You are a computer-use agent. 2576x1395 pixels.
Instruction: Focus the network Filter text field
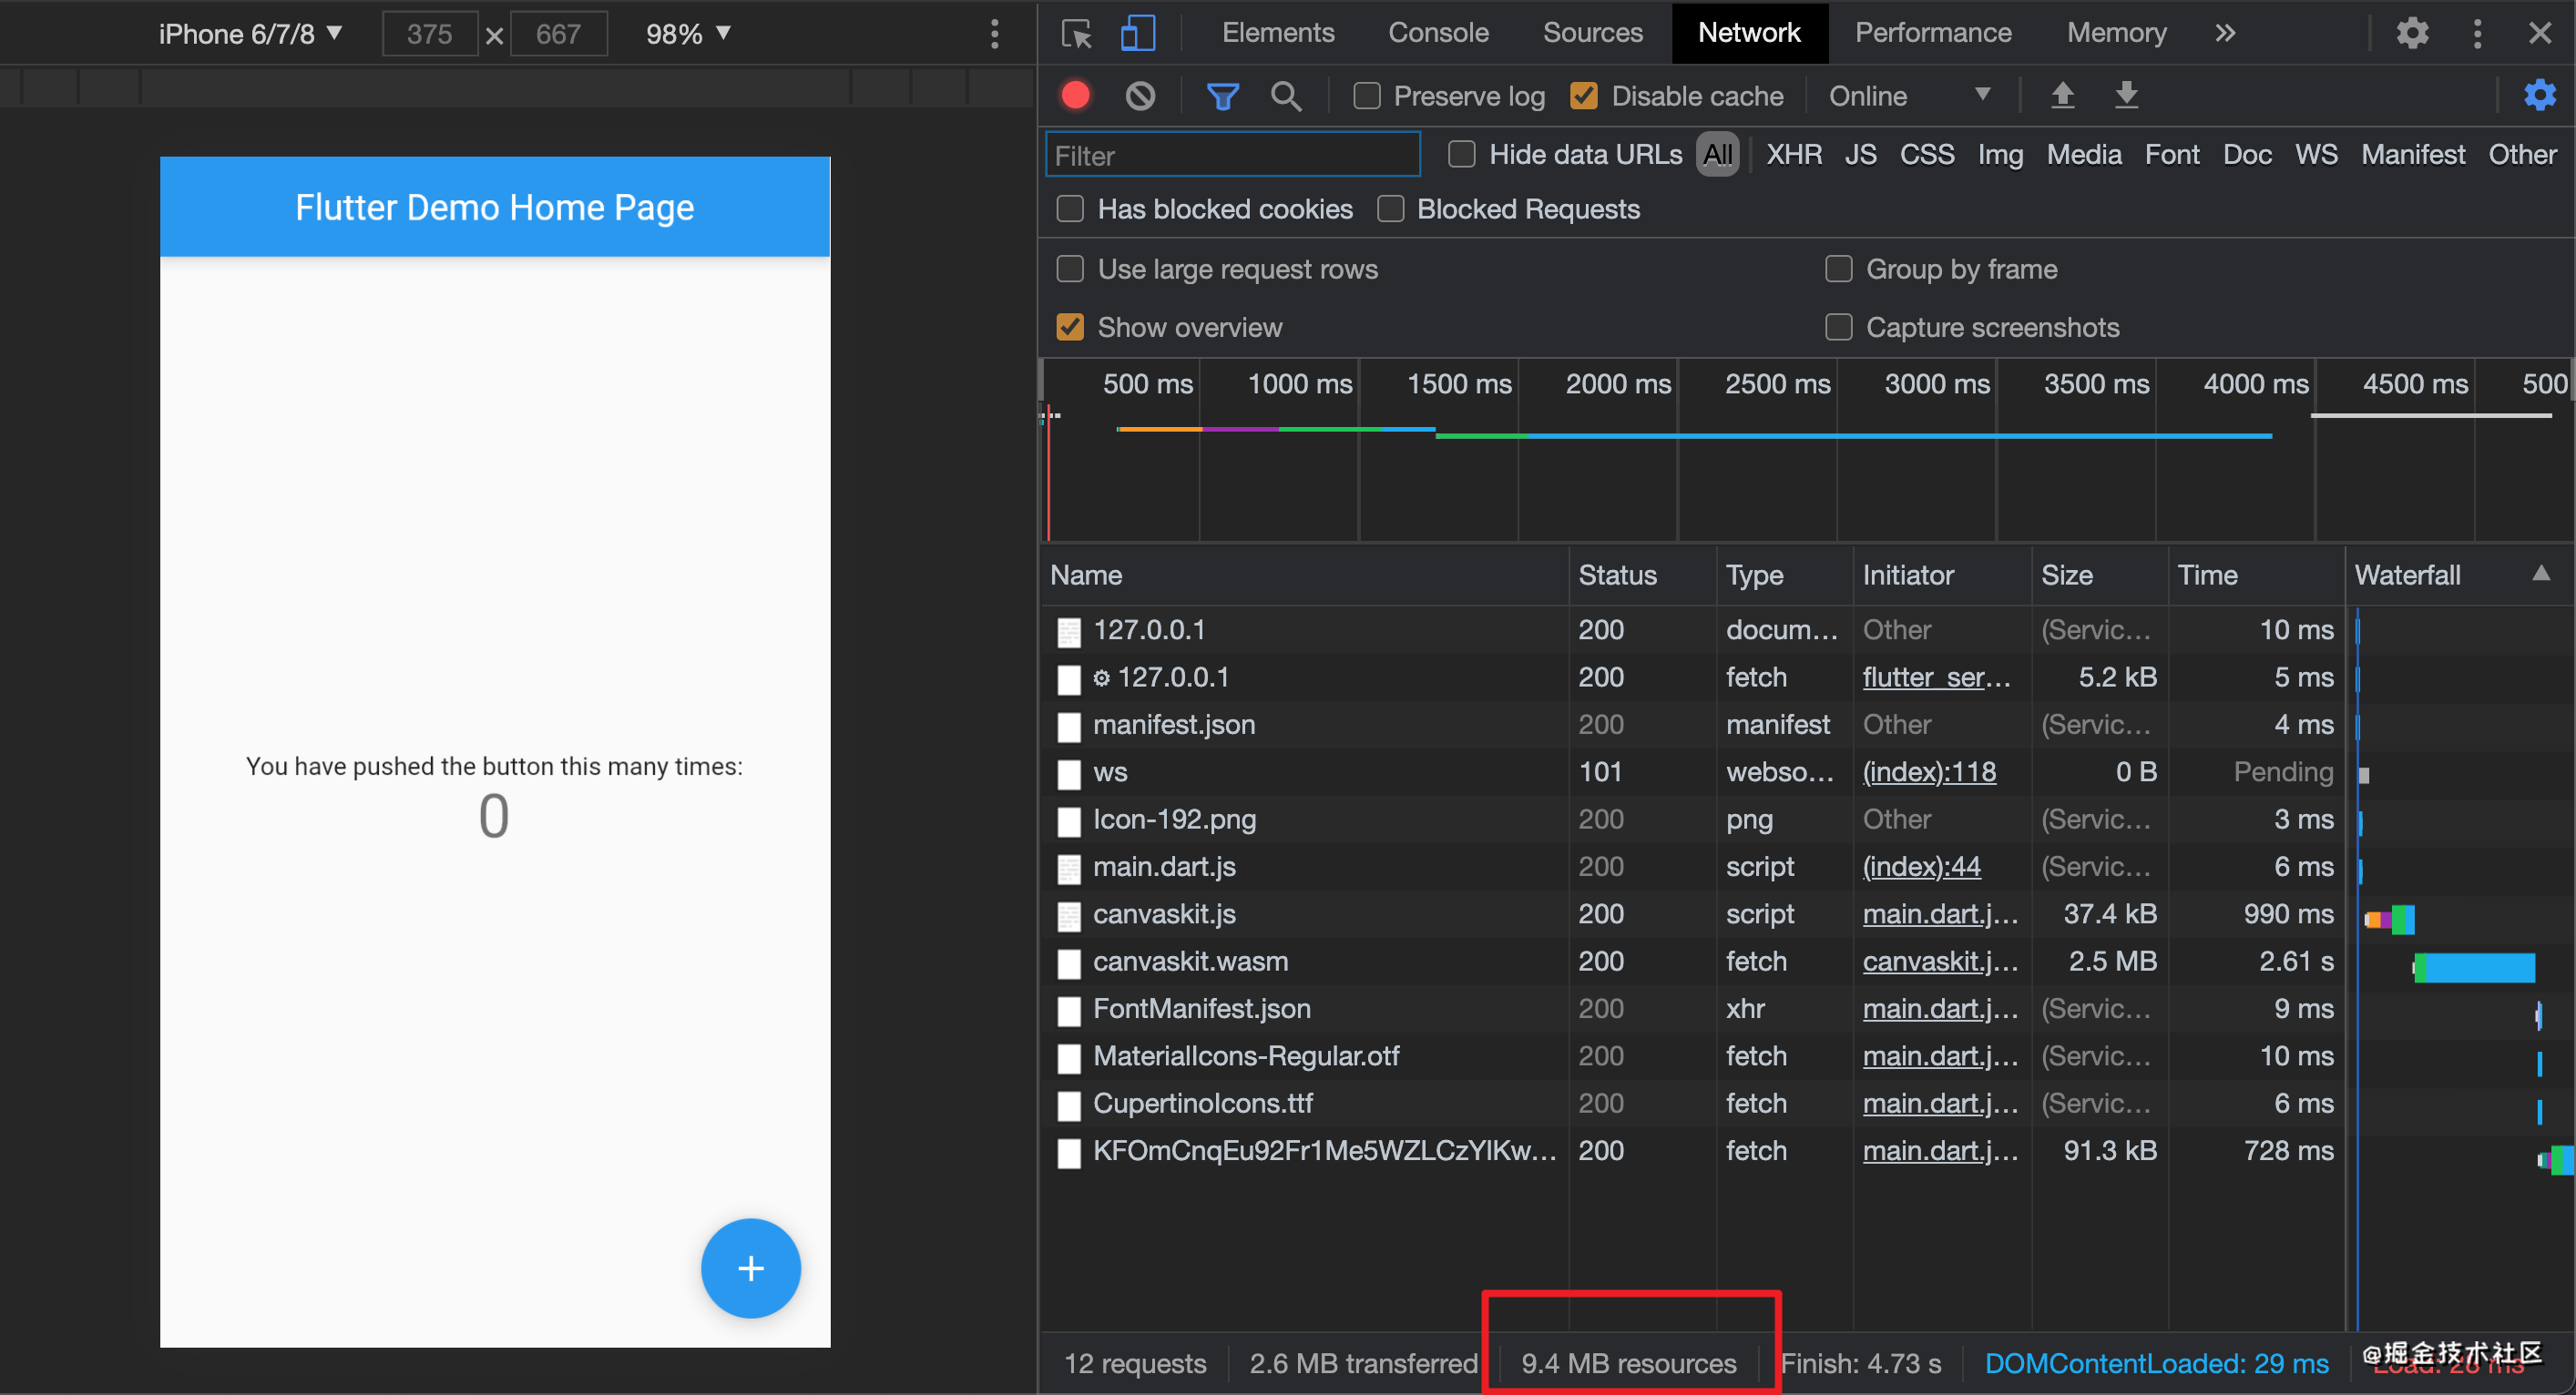1232,155
